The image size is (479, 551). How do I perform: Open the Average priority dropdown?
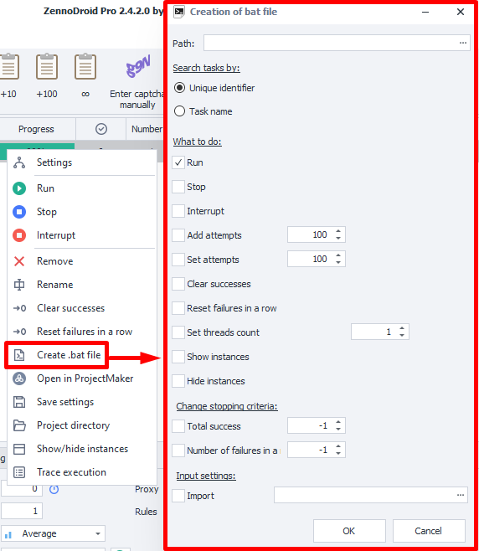[x=53, y=533]
